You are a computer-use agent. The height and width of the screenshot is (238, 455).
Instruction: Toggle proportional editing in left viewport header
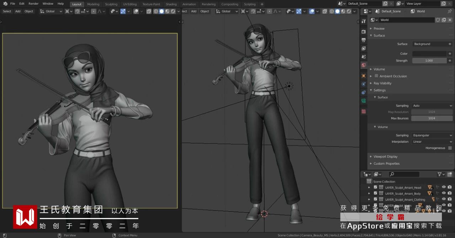(x=93, y=11)
